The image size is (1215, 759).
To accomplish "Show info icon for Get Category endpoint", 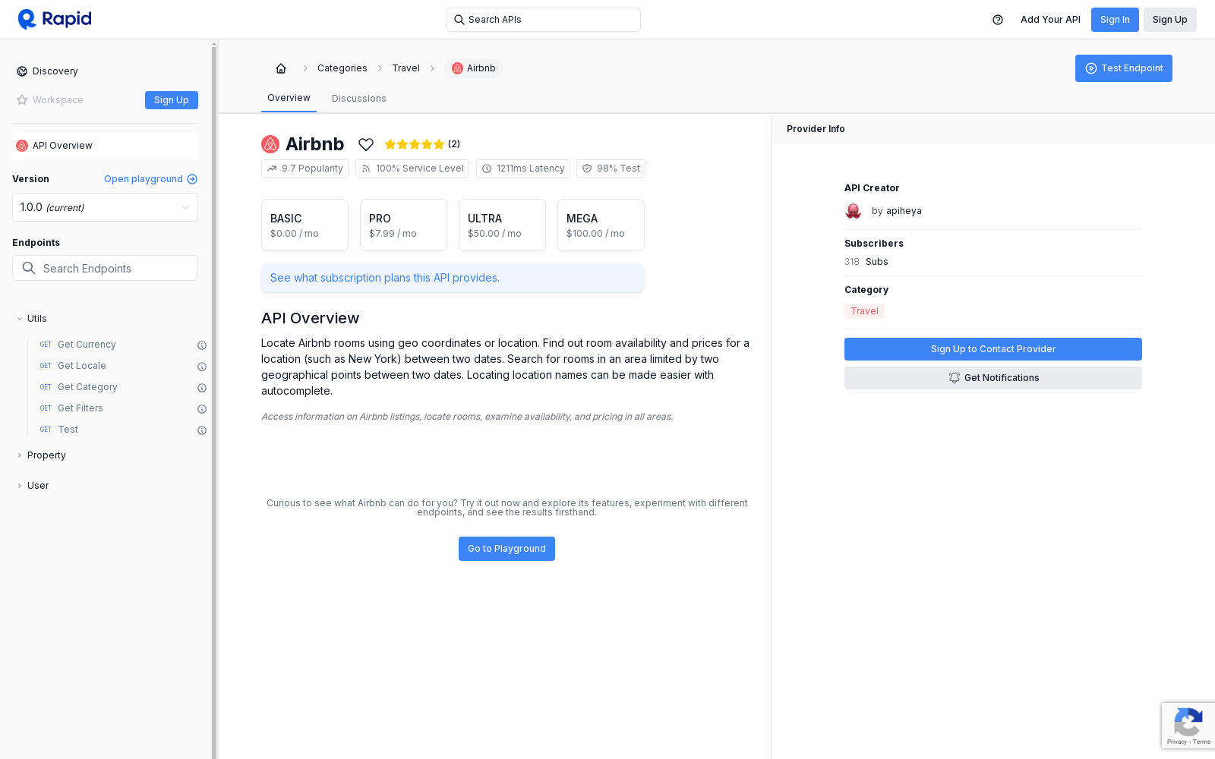I will coord(202,388).
